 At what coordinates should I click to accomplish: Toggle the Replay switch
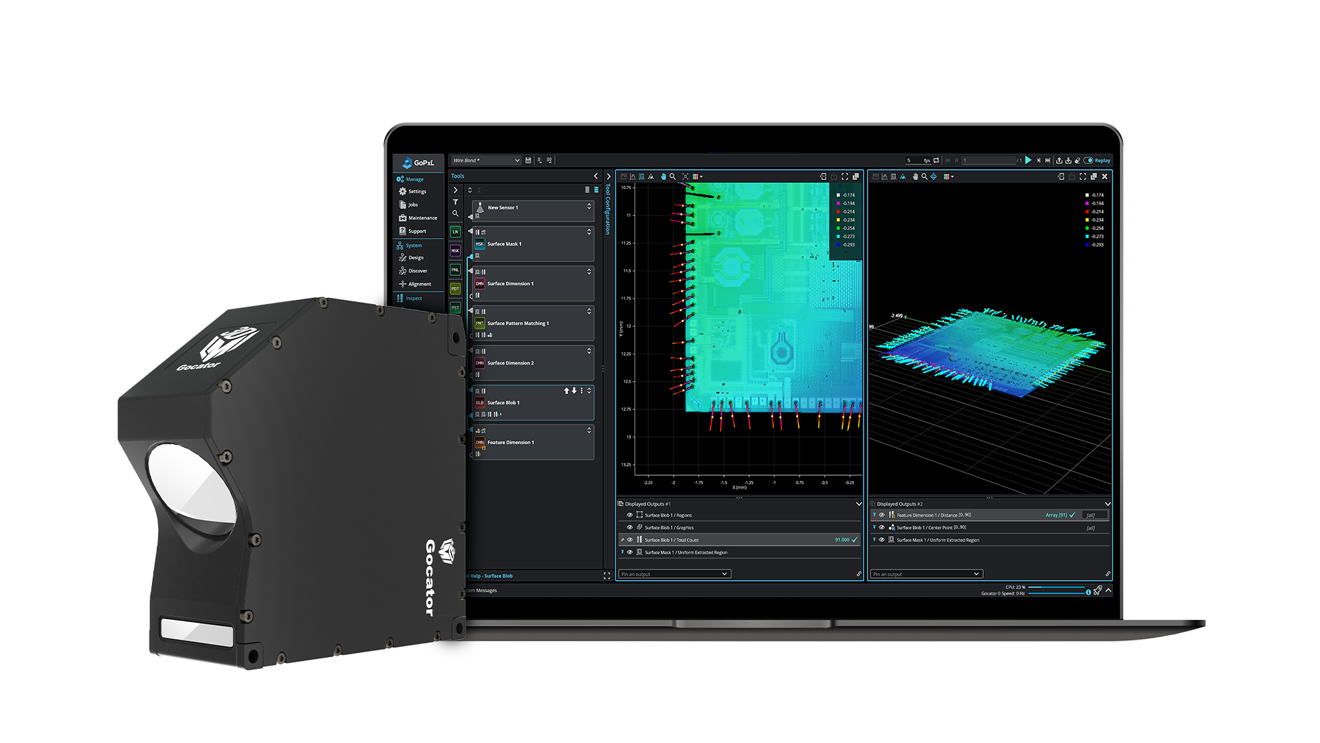coord(1088,160)
